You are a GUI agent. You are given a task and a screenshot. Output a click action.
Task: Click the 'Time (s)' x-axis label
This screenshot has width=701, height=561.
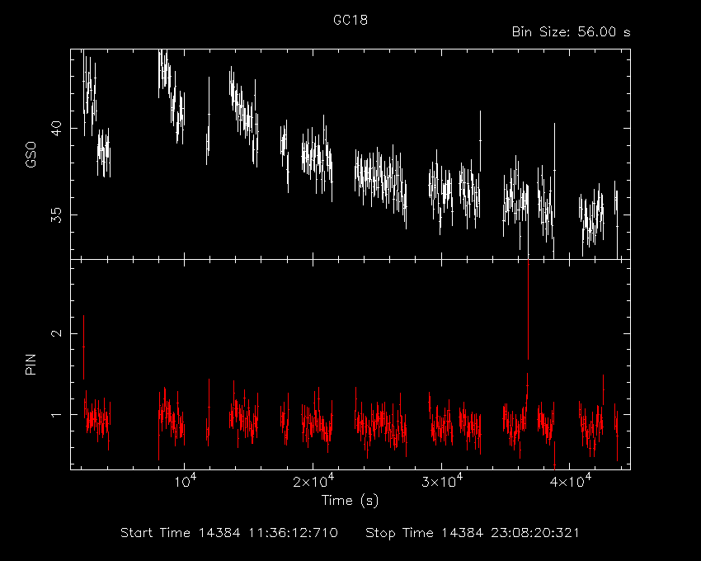350,500
